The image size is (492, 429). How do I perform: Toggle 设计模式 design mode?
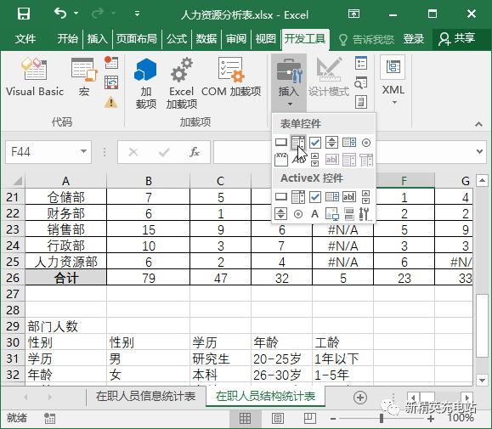point(329,77)
